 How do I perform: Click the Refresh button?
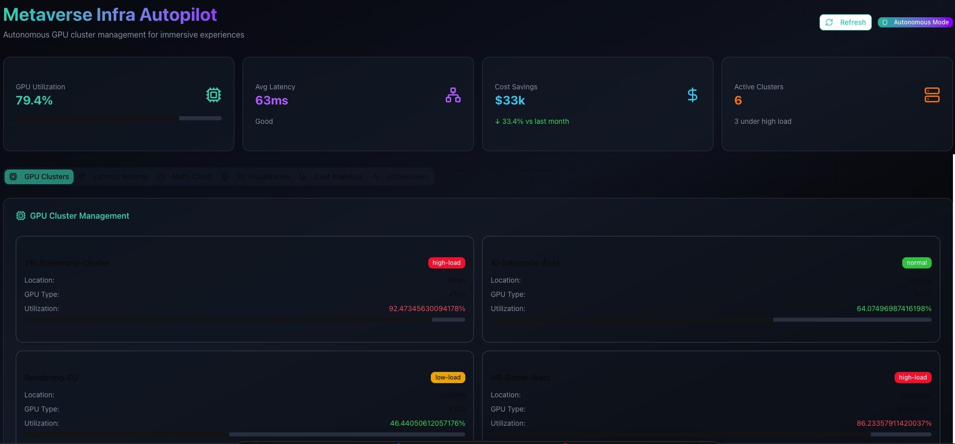pos(845,22)
